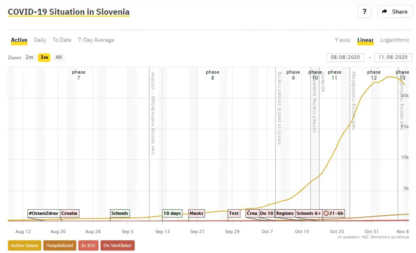Click the end date field 11/08/2020
This screenshot has width=416, height=253.
pos(393,57)
